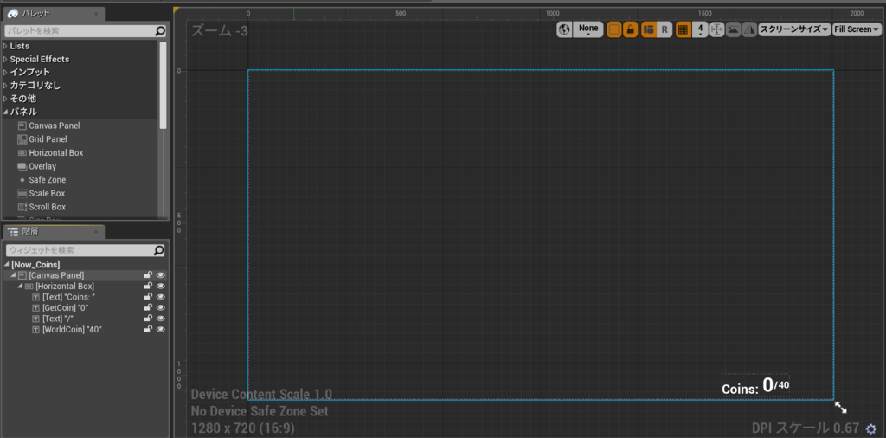Toggle visibility eye of [WorldCoin] row

[160, 329]
